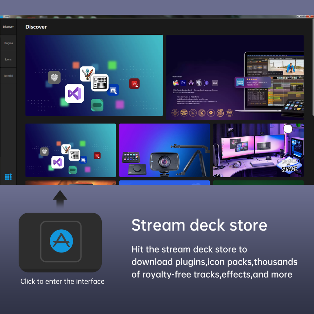The width and height of the screenshot is (314, 314).
Task: Click the vertical scrollbar on the right edge
Action: tap(313, 67)
